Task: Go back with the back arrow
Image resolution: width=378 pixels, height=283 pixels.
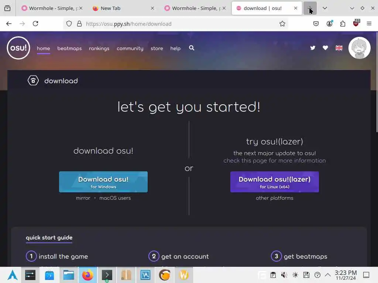Action: click(9, 24)
